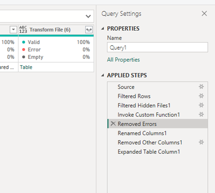215x193 pixels.
Task: Open filter dropdown of the left column
Action: (x=13, y=29)
